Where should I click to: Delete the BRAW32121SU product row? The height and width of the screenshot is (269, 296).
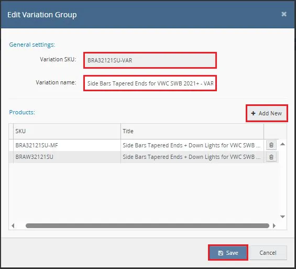pos(271,157)
